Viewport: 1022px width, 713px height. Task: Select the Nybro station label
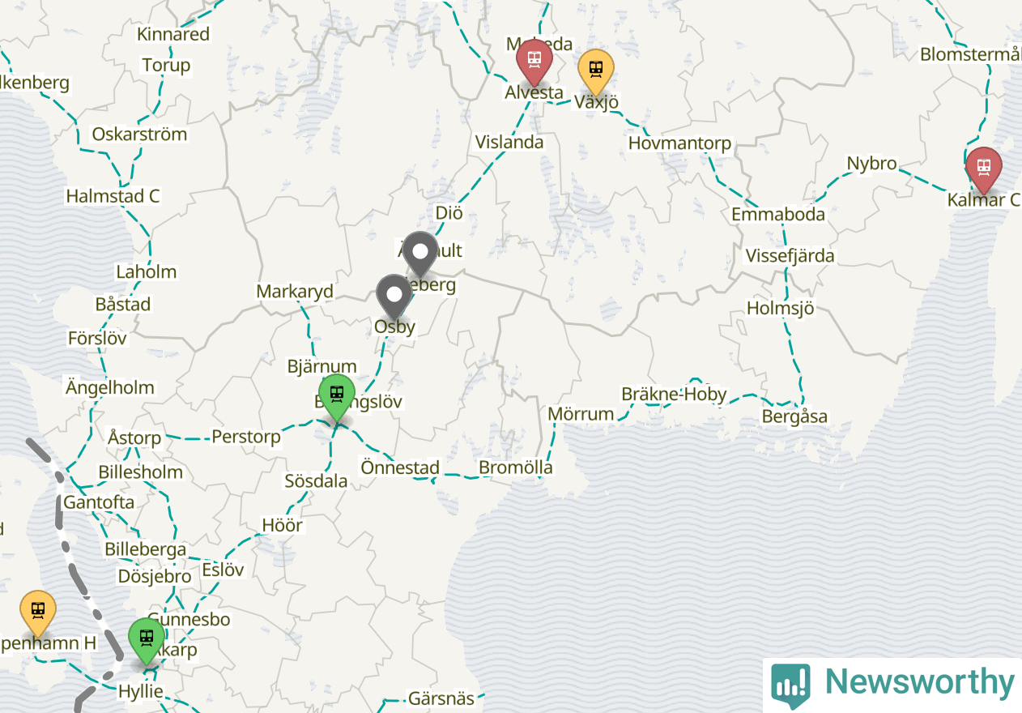pyautogui.click(x=871, y=164)
